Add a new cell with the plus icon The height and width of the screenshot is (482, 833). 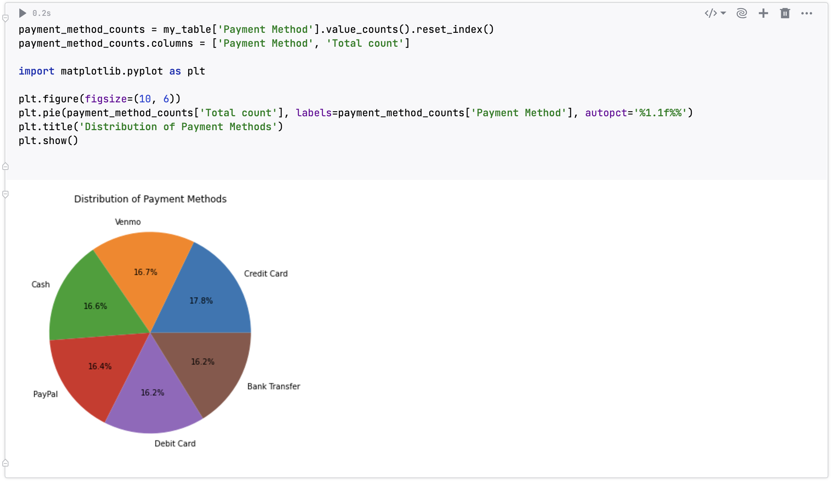click(763, 13)
